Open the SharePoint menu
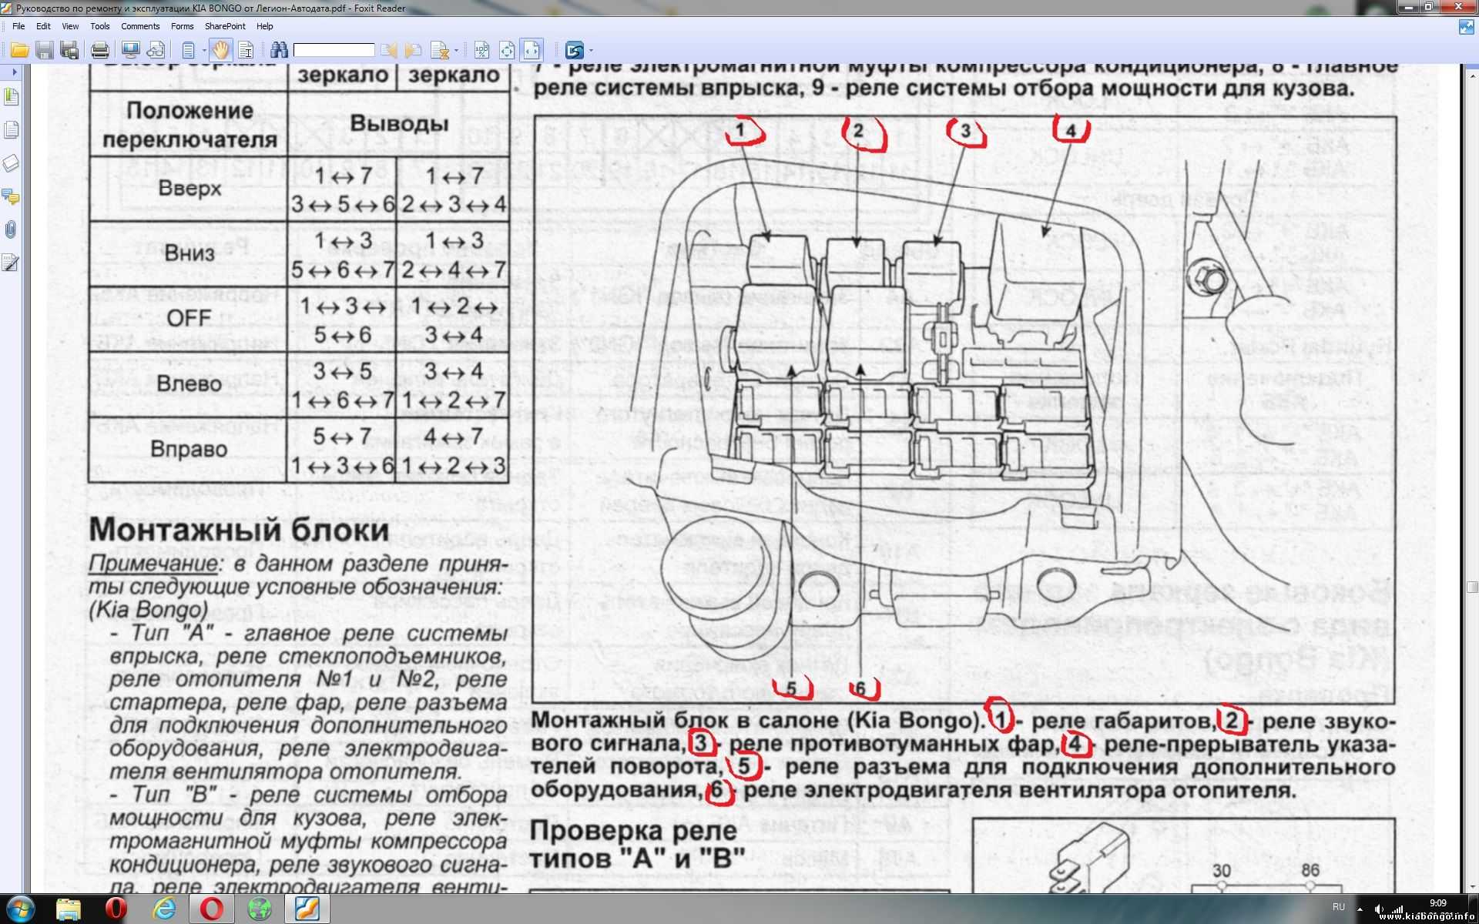The image size is (1479, 924). [x=225, y=26]
